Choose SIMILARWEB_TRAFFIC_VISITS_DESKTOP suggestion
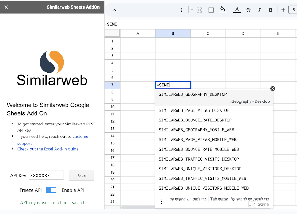Viewport: 297px width, 214px height. click(x=214, y=159)
